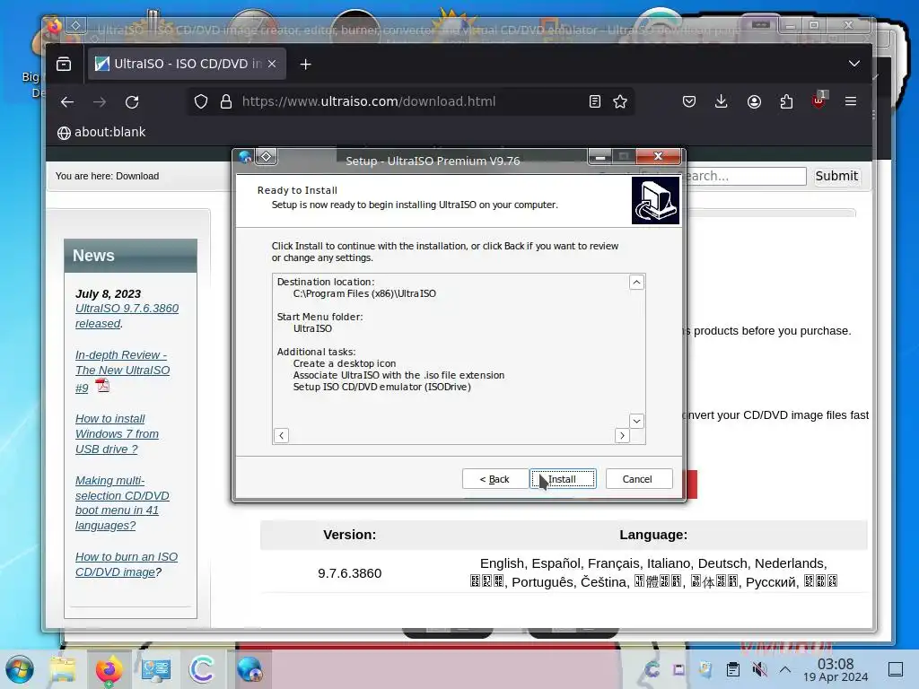The height and width of the screenshot is (689, 919).
Task: Open File Explorer from the taskbar
Action: pyautogui.click(x=62, y=669)
